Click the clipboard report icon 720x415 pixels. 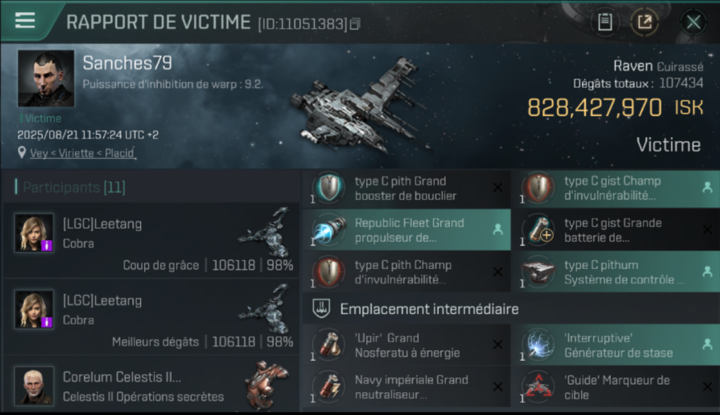tap(605, 22)
